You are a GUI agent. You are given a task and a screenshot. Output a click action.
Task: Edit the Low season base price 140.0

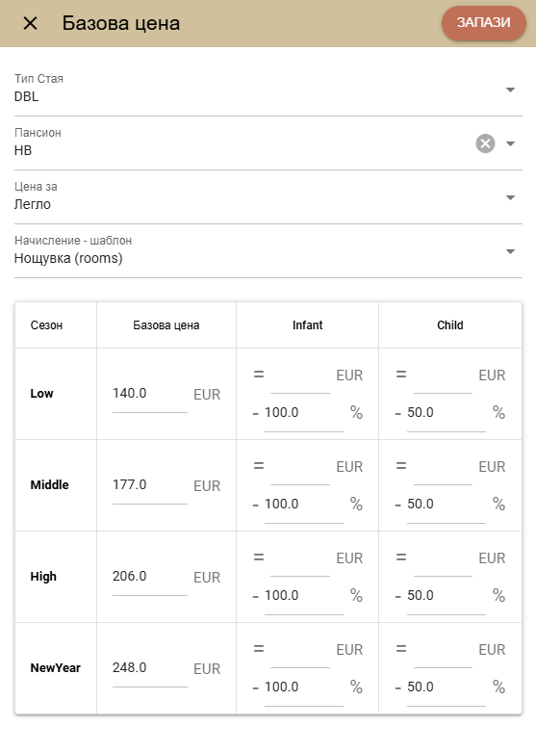[x=149, y=394]
